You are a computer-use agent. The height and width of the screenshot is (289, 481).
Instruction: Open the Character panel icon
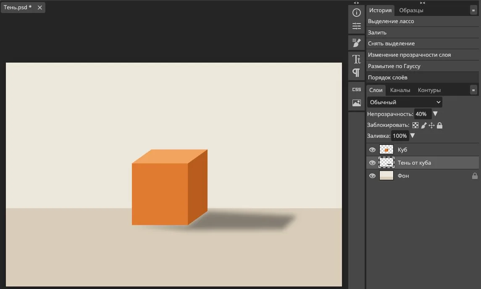pos(357,59)
